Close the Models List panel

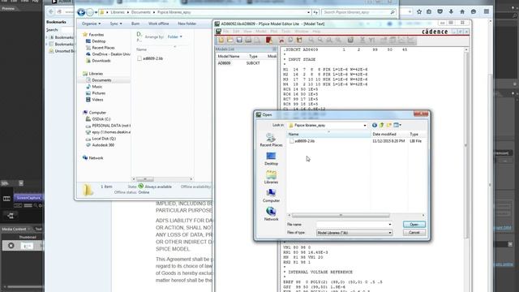tap(274, 49)
